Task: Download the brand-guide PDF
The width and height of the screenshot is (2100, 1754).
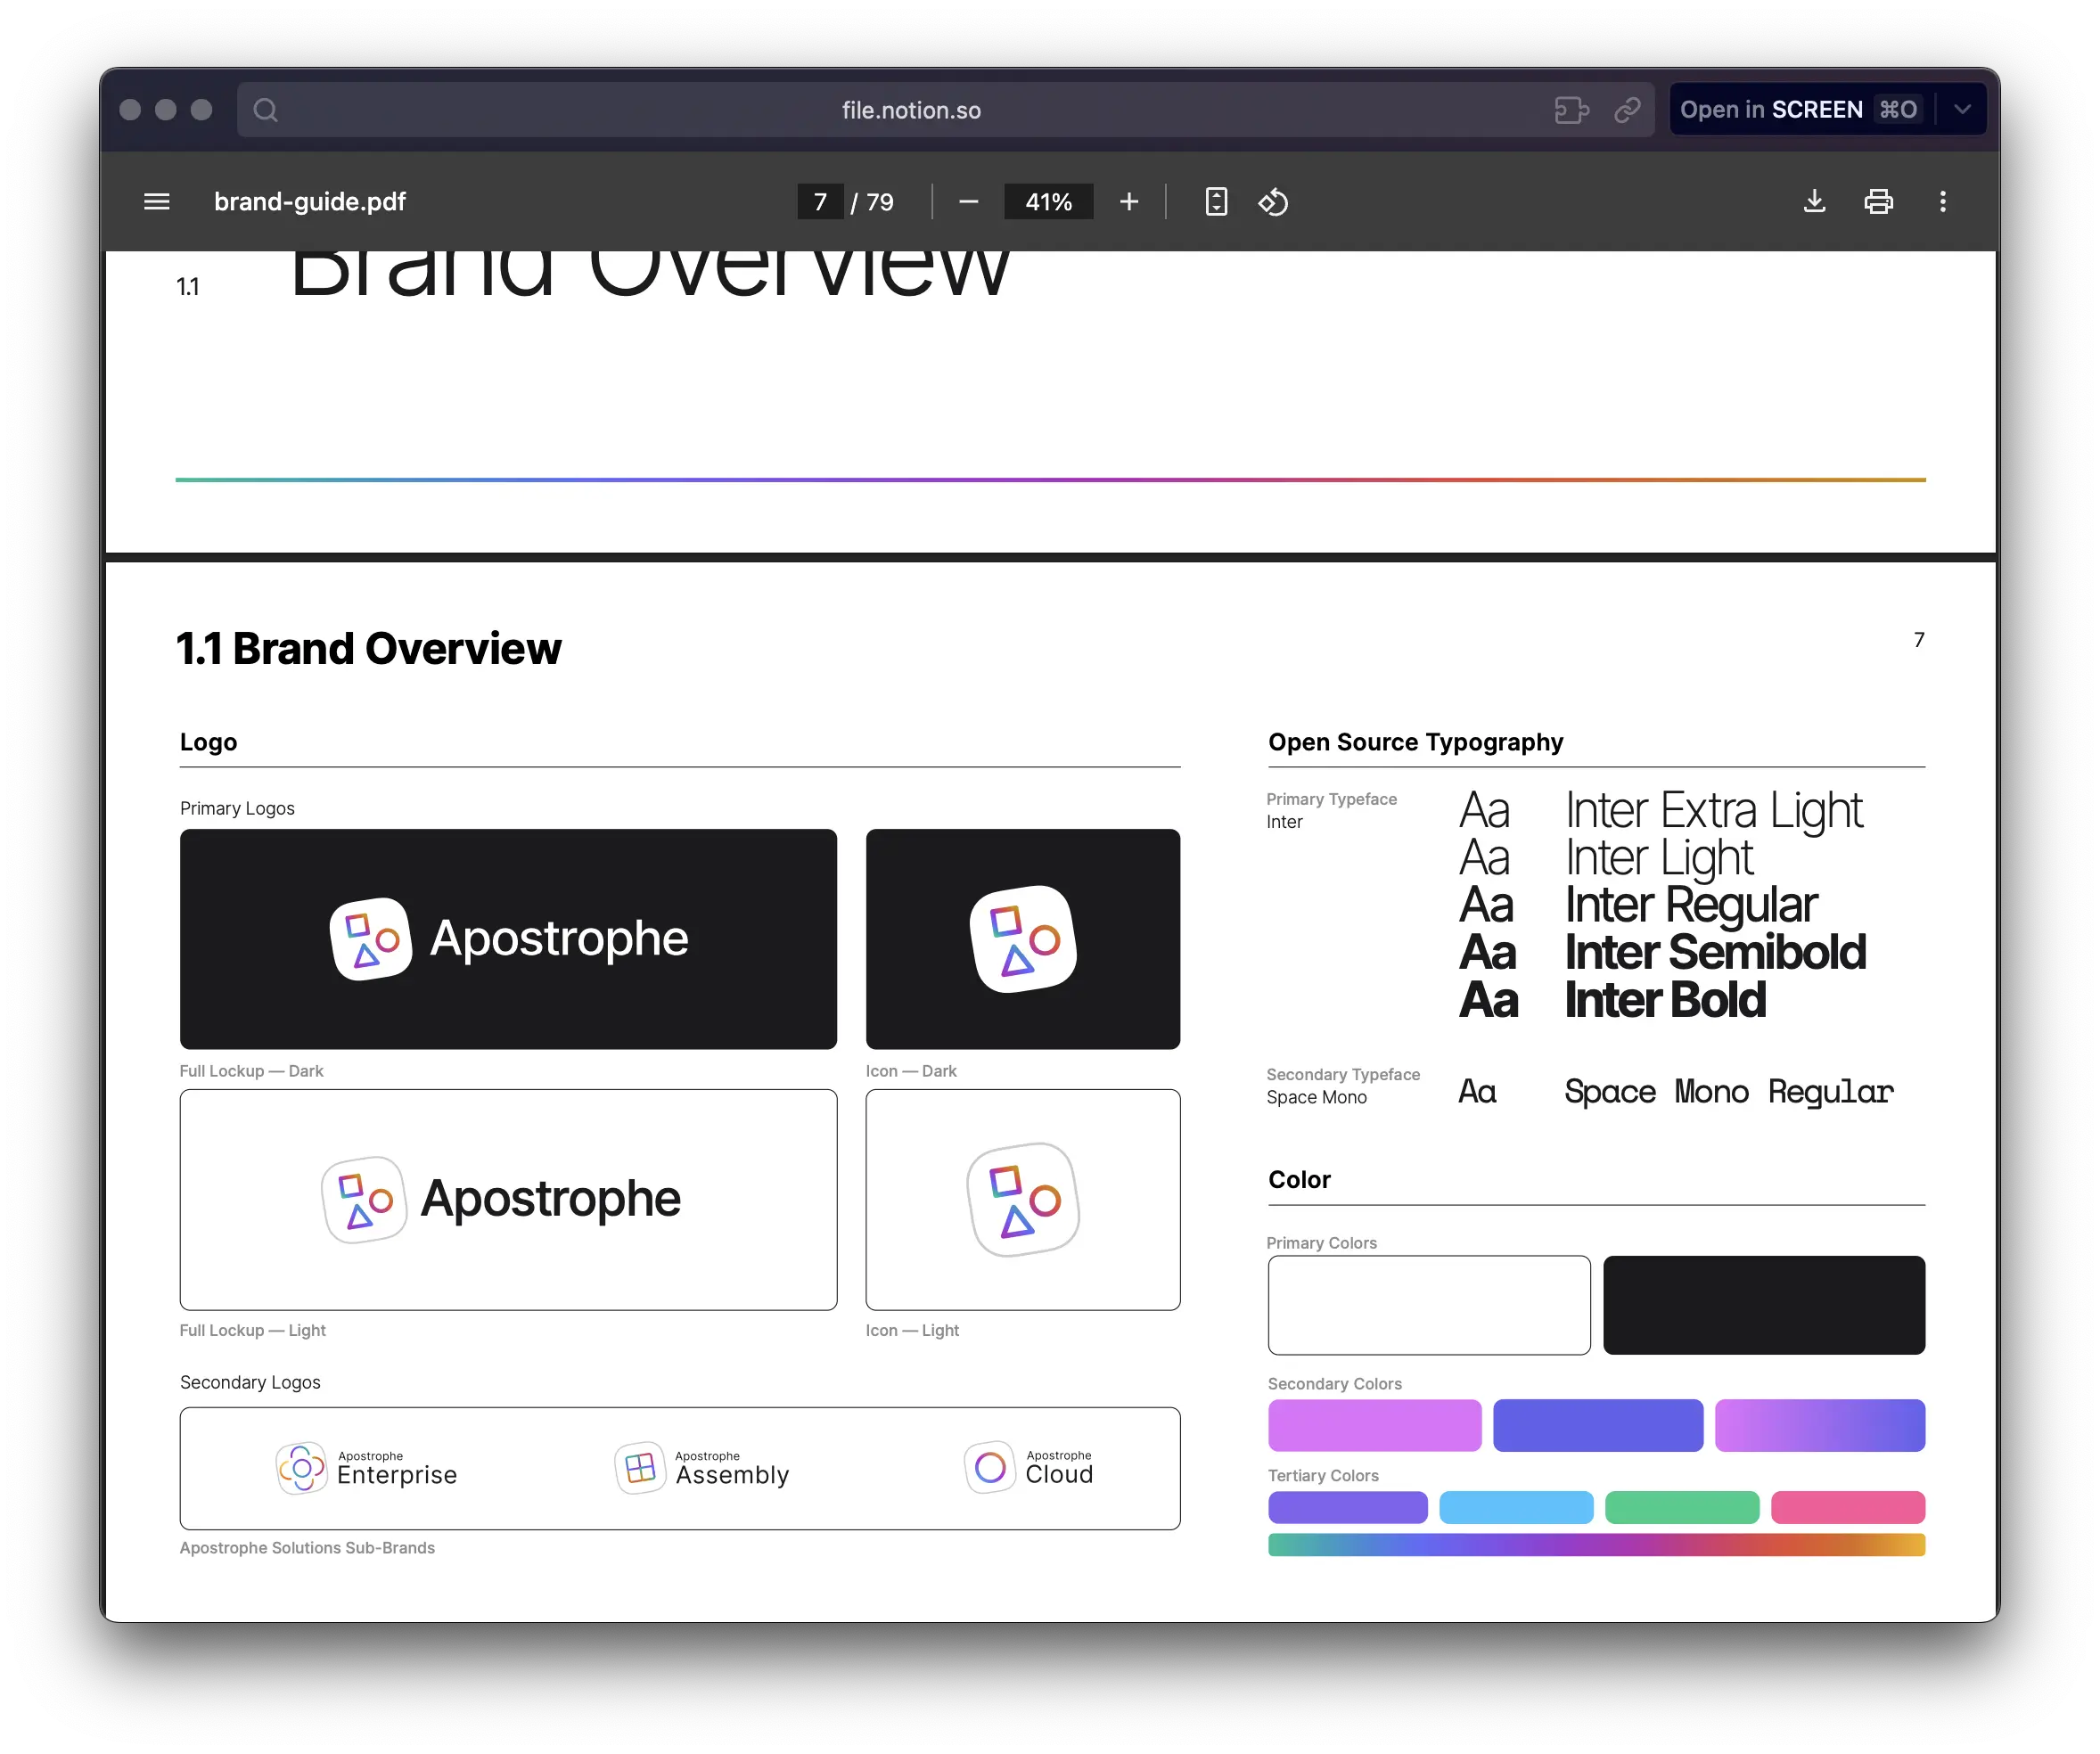Action: [1814, 202]
